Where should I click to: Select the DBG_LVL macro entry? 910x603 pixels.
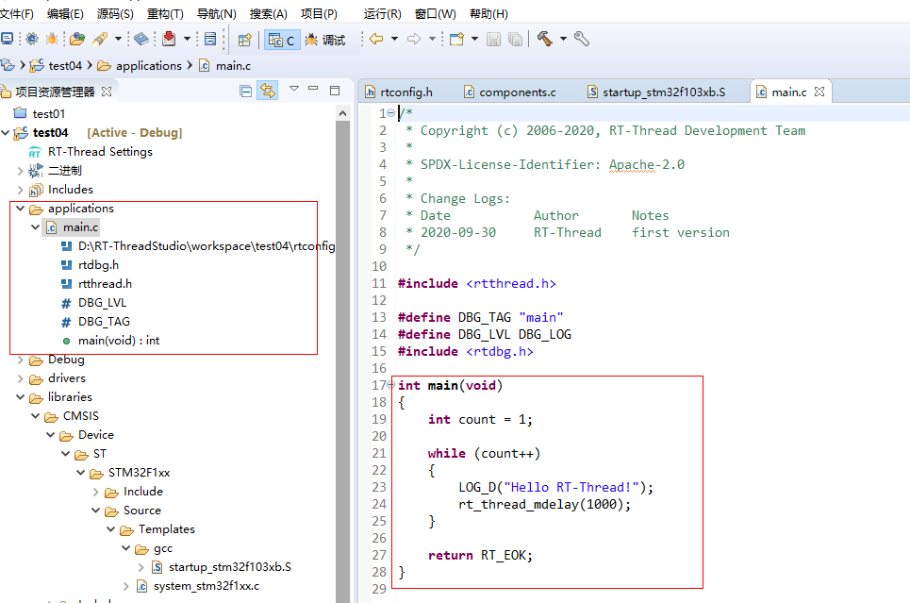102,303
